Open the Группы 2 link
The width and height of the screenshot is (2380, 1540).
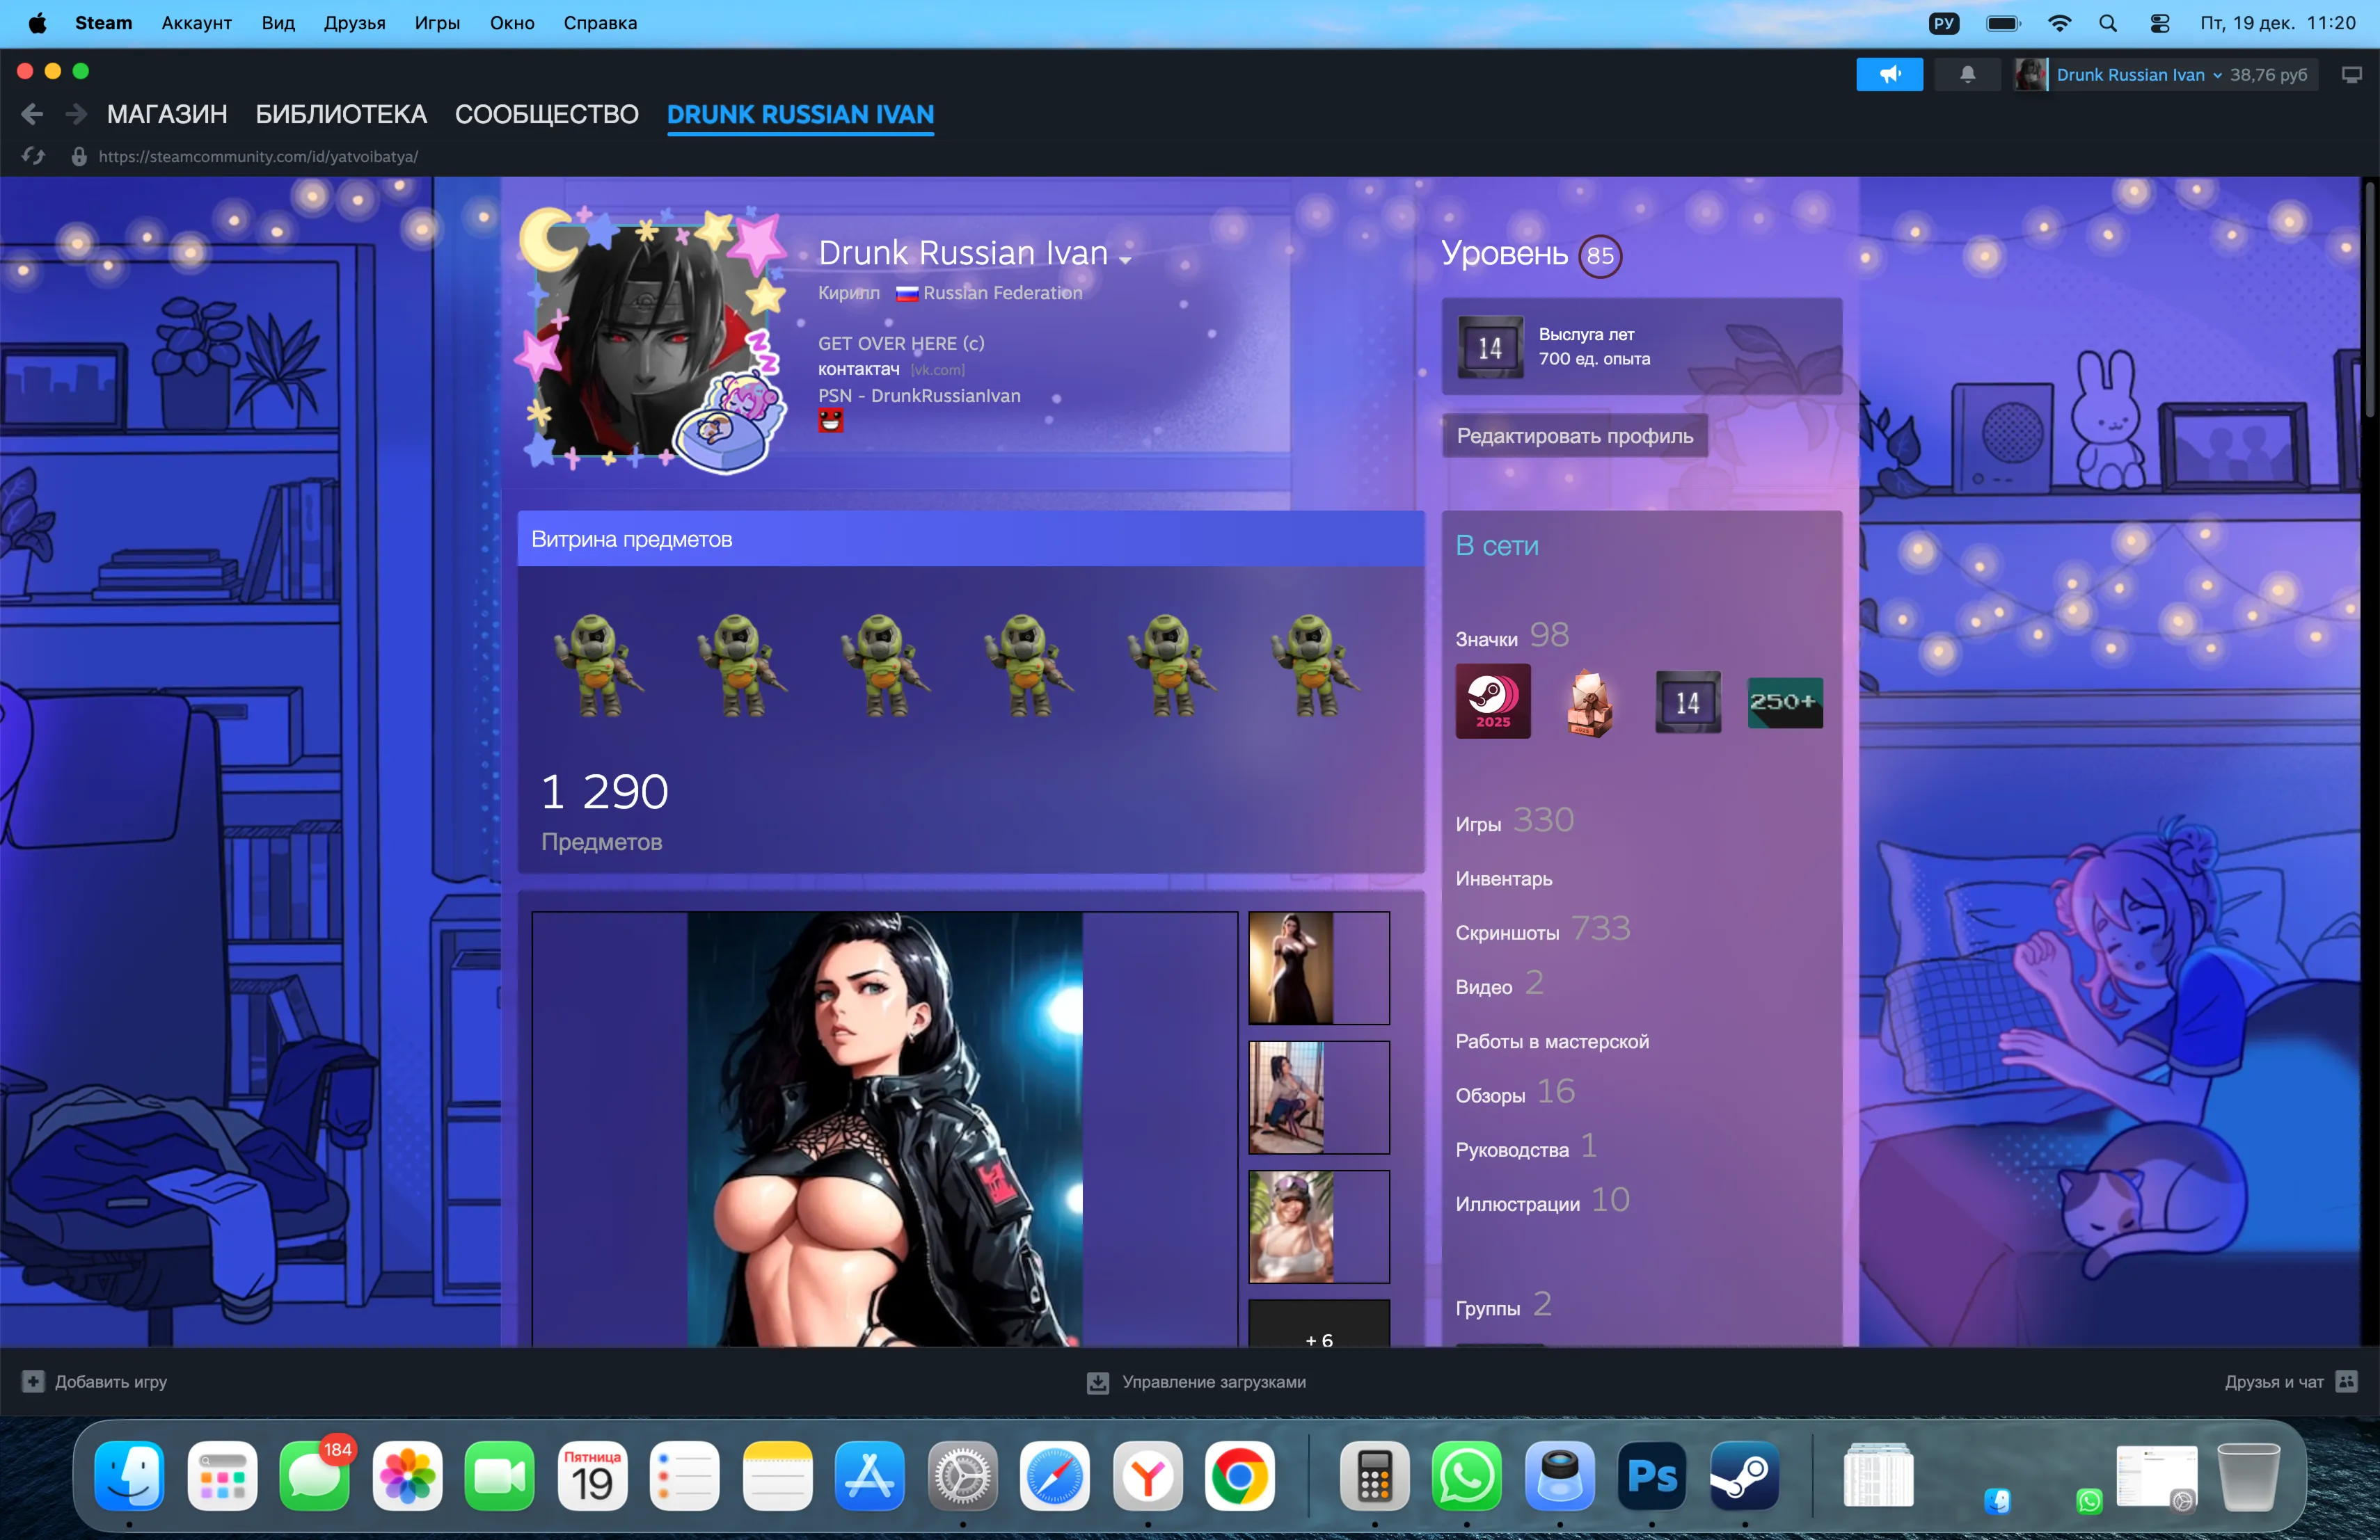point(1503,1305)
